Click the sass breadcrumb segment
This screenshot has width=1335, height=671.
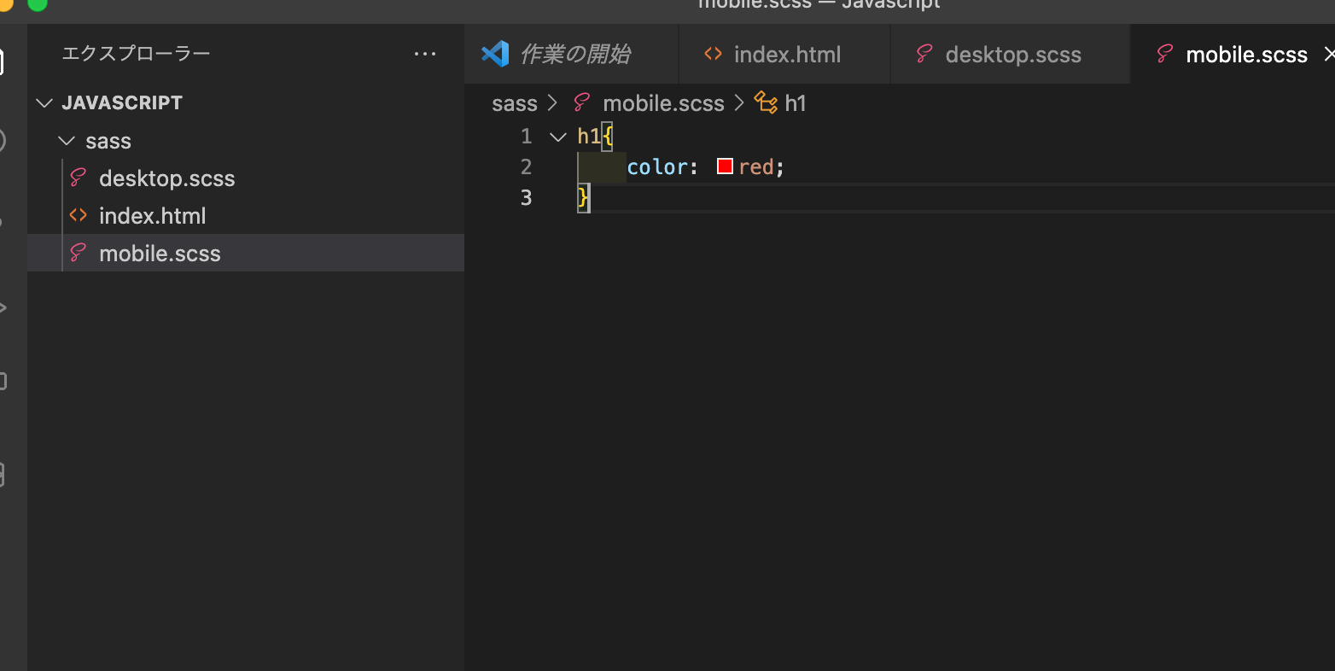pos(514,103)
